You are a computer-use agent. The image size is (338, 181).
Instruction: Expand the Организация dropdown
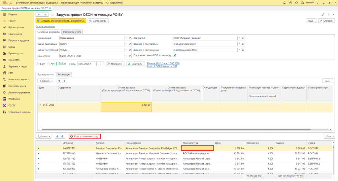[x=126, y=38]
